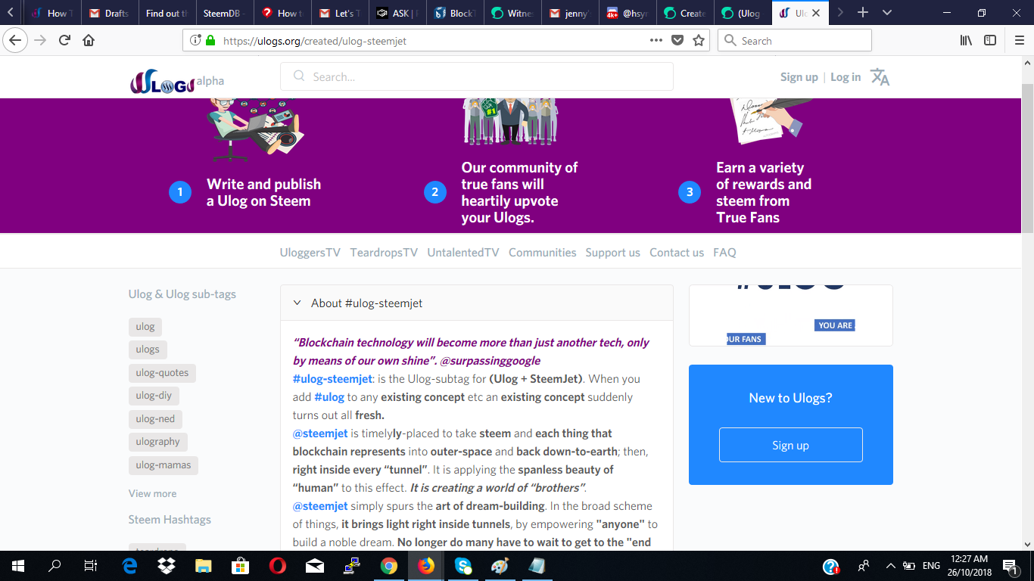Select the 'Witnes' browser tab
This screenshot has width=1034, height=581.
[x=512, y=13]
